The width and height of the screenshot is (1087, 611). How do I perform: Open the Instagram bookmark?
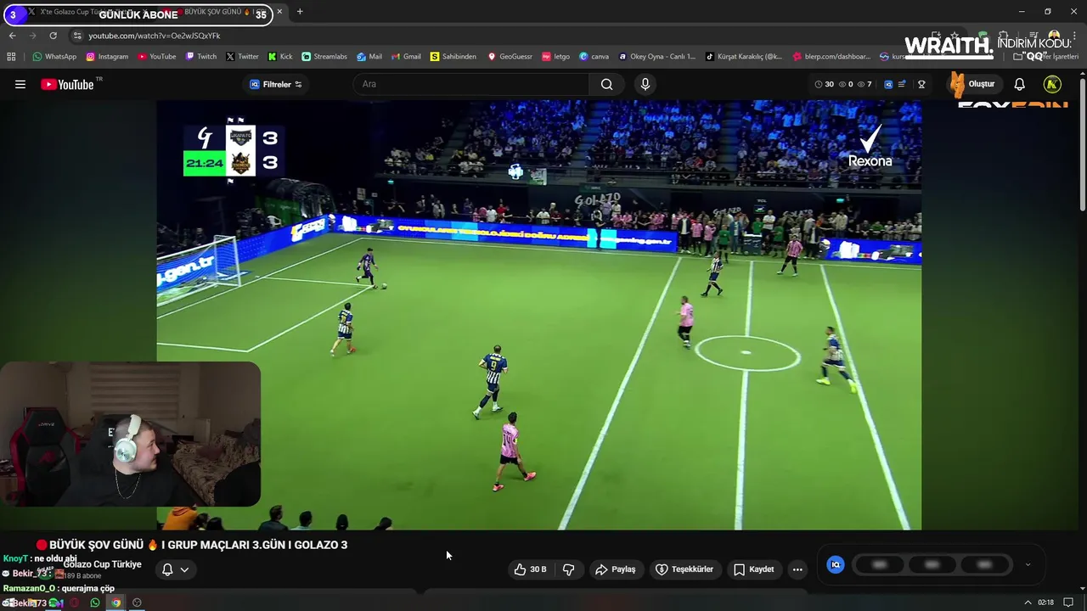click(x=107, y=57)
